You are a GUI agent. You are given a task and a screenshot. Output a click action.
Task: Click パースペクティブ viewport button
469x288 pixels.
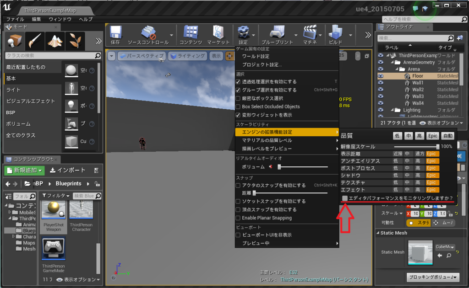pyautogui.click(x=142, y=56)
